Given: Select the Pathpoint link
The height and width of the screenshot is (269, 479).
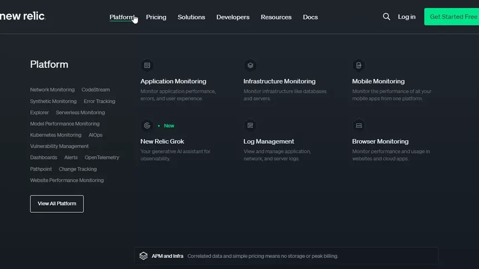Looking at the screenshot, I should (41, 169).
